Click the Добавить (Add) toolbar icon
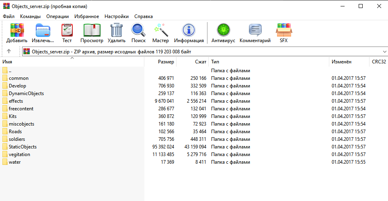 pyautogui.click(x=17, y=31)
